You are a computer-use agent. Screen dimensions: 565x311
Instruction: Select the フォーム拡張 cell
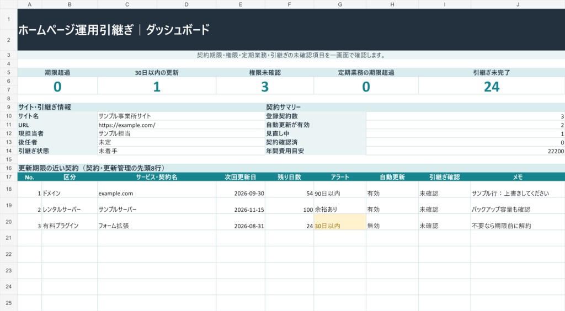157,222
